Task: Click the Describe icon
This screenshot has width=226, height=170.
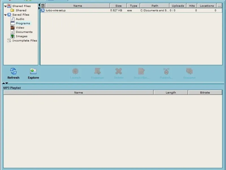Action: tap(141, 71)
